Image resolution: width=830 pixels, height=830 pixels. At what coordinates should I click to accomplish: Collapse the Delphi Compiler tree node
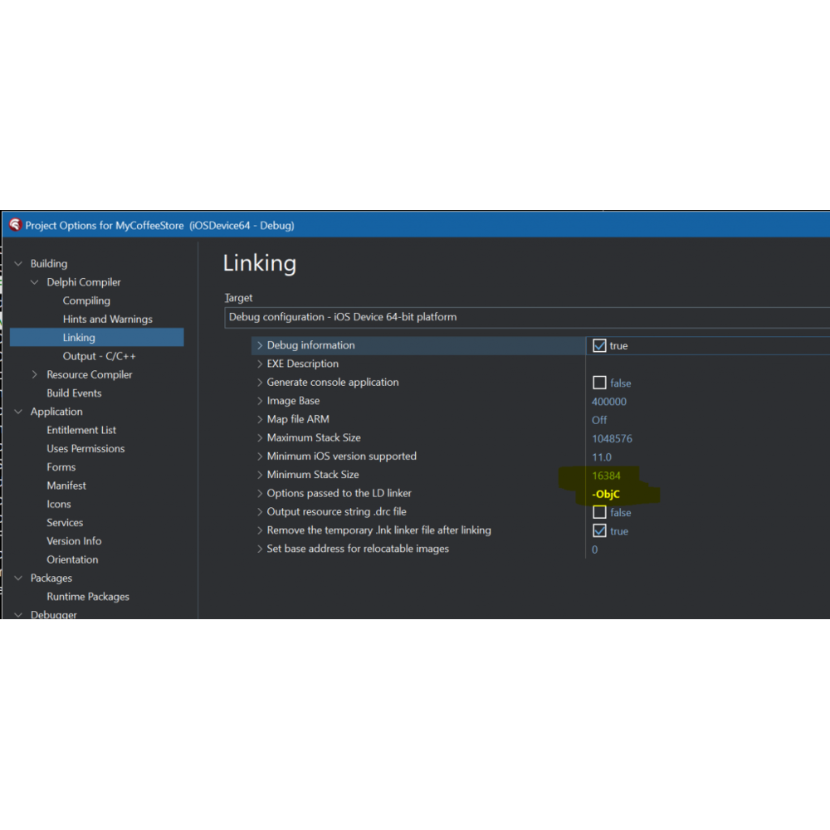click(35, 282)
